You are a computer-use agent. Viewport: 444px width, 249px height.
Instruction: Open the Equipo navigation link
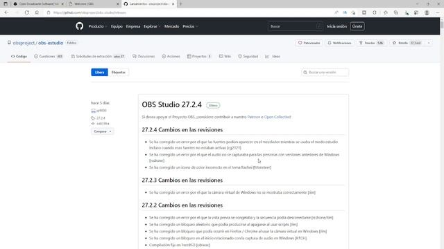[x=117, y=26]
